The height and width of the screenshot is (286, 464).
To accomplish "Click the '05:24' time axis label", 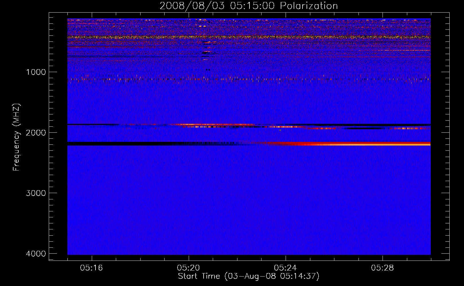I will [x=285, y=268].
